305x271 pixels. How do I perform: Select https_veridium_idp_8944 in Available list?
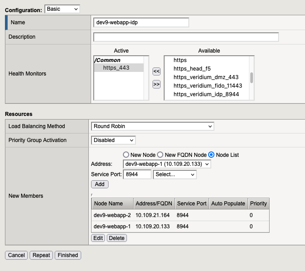206,94
